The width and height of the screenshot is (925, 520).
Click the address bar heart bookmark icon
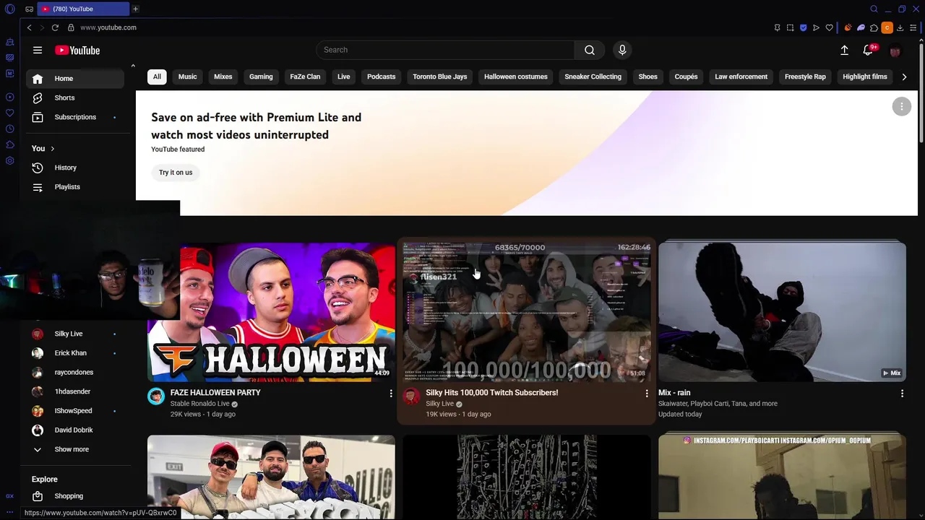click(829, 27)
